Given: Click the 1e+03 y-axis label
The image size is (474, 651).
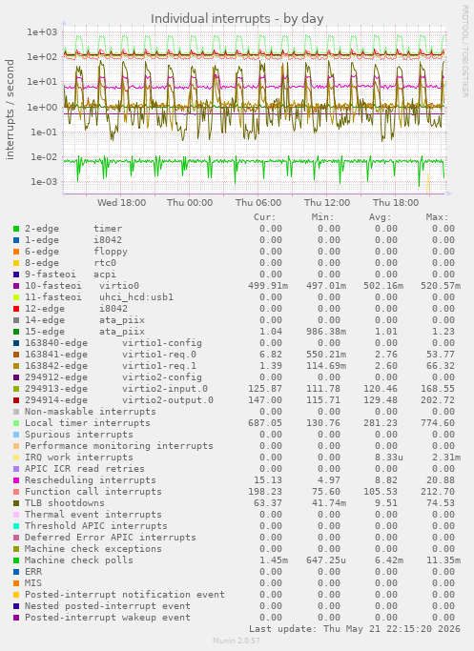Looking at the screenshot, I should [x=42, y=32].
